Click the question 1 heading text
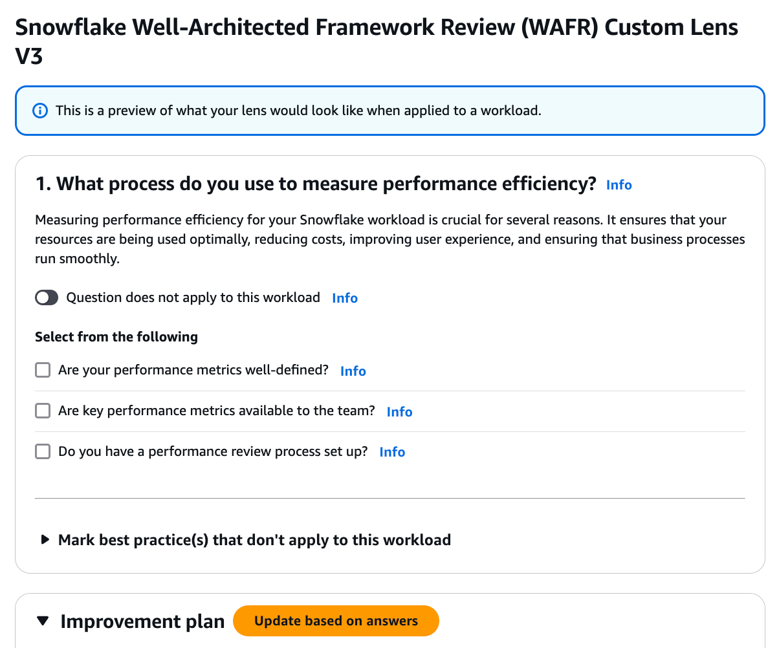This screenshot has width=779, height=648. tap(315, 184)
